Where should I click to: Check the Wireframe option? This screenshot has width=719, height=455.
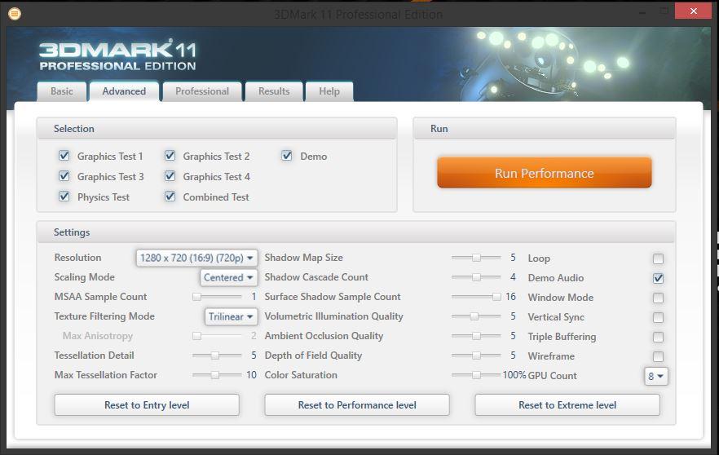tap(658, 356)
